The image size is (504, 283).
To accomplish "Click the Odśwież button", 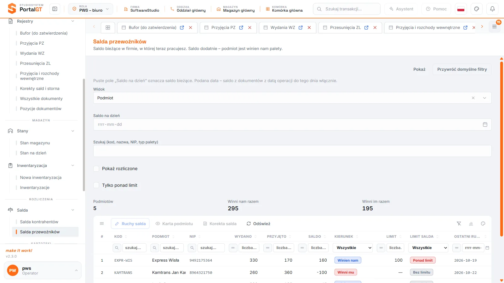I will (258, 224).
